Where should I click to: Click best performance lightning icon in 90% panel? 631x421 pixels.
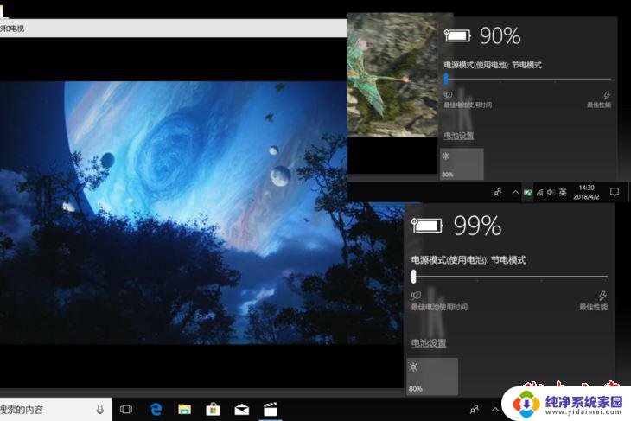click(x=607, y=95)
